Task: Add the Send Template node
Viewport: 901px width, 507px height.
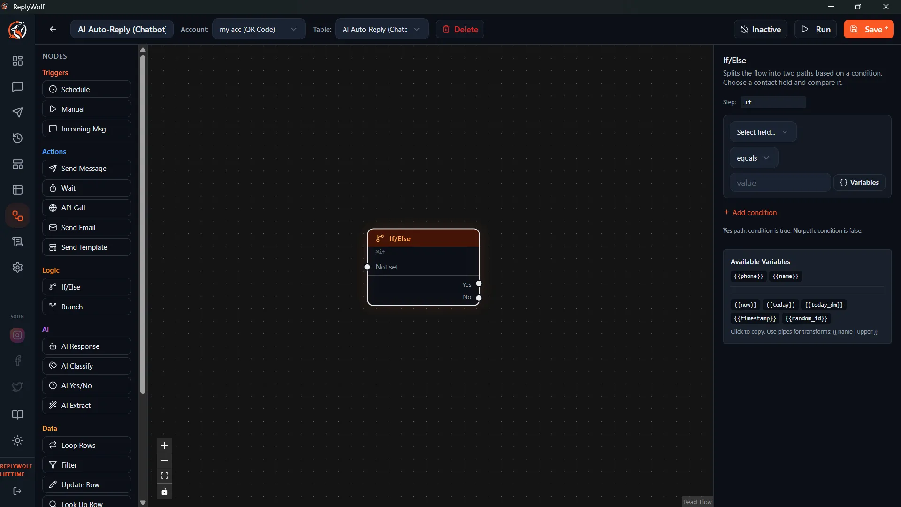Action: pyautogui.click(x=87, y=247)
